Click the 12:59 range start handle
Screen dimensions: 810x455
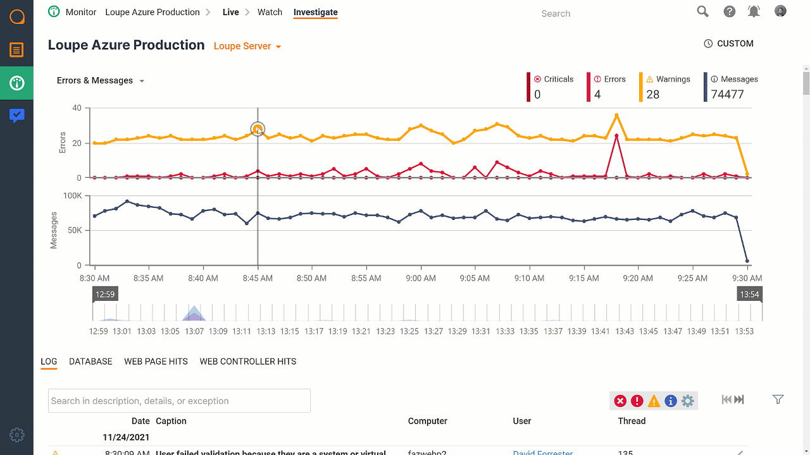105,294
